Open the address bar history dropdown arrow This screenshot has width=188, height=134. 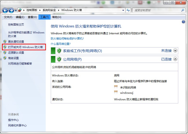(x=123, y=10)
